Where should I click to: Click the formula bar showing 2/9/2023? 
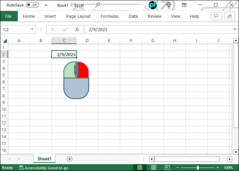pyautogui.click(x=159, y=29)
